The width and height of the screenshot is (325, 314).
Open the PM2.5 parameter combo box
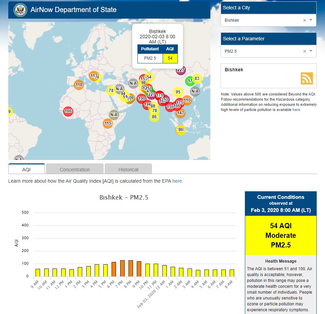click(262, 51)
